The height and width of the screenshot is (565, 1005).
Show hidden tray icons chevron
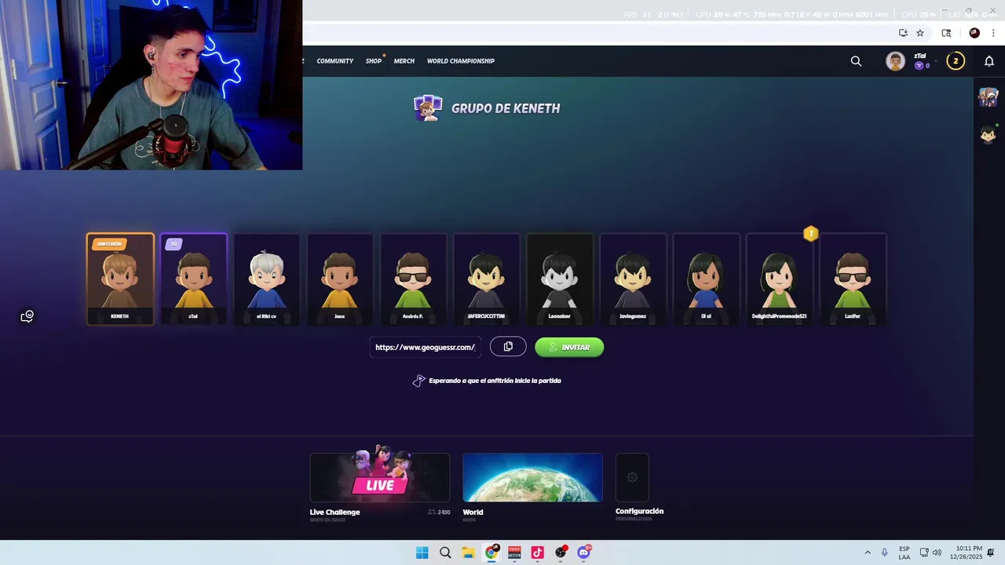[868, 552]
